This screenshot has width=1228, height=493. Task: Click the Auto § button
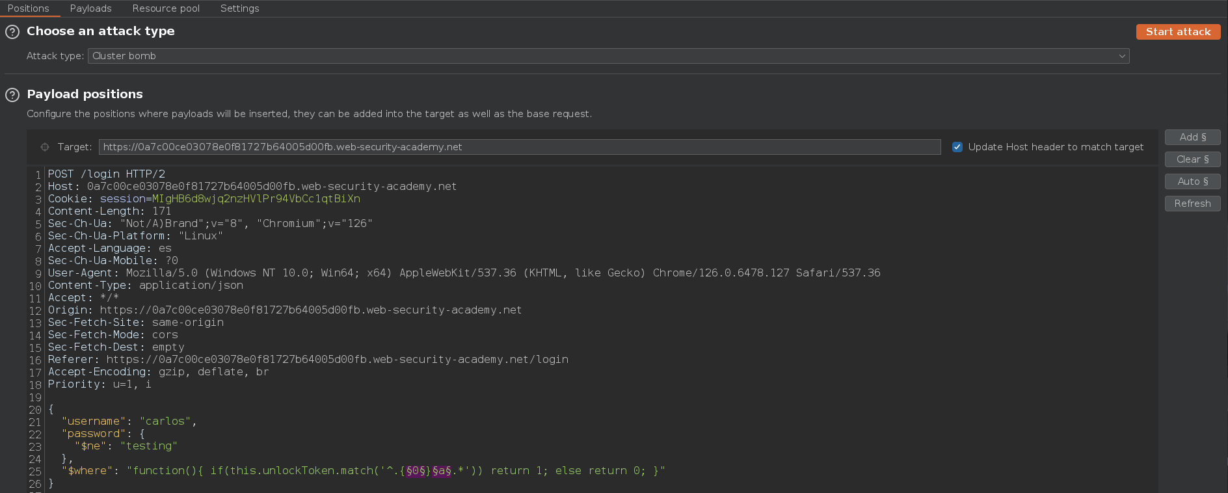coord(1192,181)
